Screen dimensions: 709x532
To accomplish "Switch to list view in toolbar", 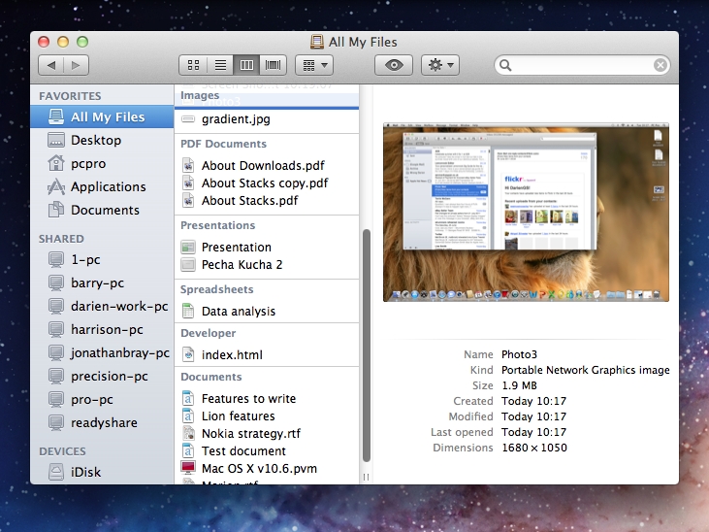I will coord(220,65).
